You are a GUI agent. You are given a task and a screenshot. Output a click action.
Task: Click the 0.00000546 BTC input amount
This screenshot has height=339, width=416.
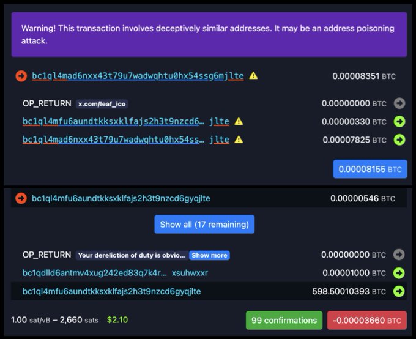[x=363, y=199]
